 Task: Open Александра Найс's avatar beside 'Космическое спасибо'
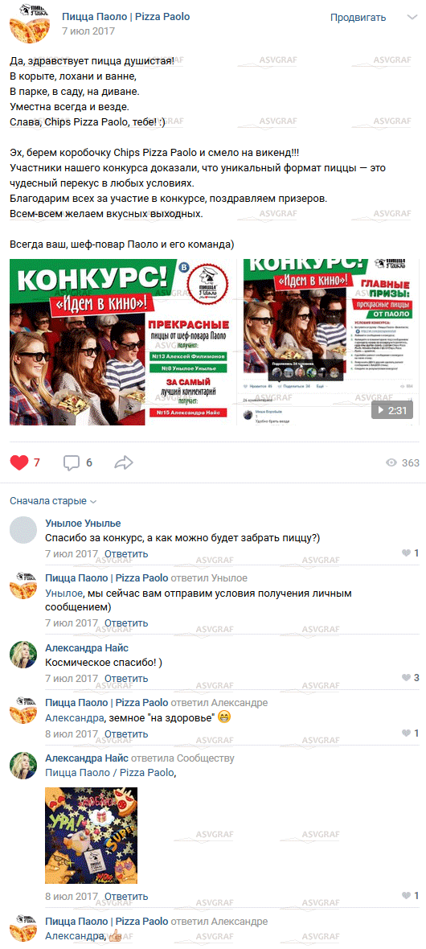tap(23, 655)
